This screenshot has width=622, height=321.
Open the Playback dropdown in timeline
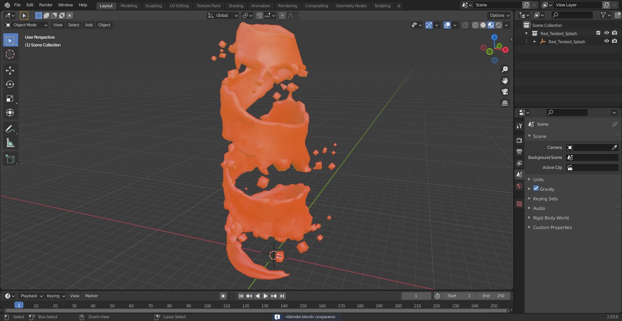31,296
